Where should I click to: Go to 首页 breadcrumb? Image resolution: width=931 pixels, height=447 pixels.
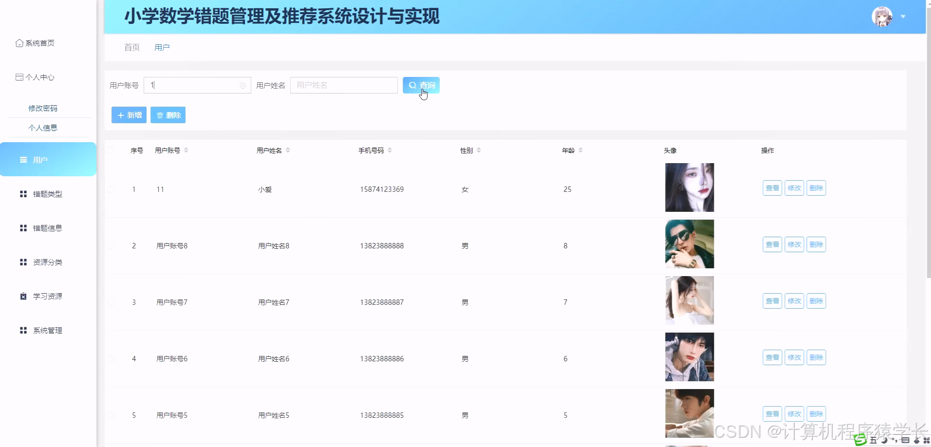pos(132,47)
